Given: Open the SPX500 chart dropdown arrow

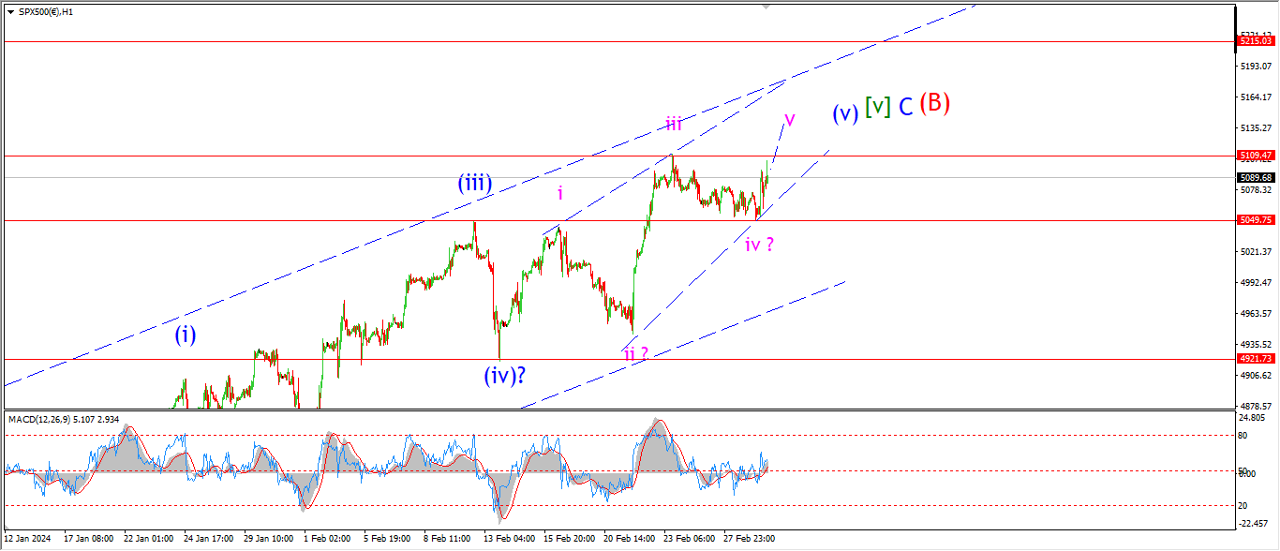Looking at the screenshot, I should coord(10,11).
